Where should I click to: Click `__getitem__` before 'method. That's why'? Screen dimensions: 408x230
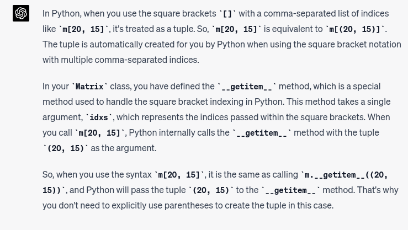coord(290,190)
